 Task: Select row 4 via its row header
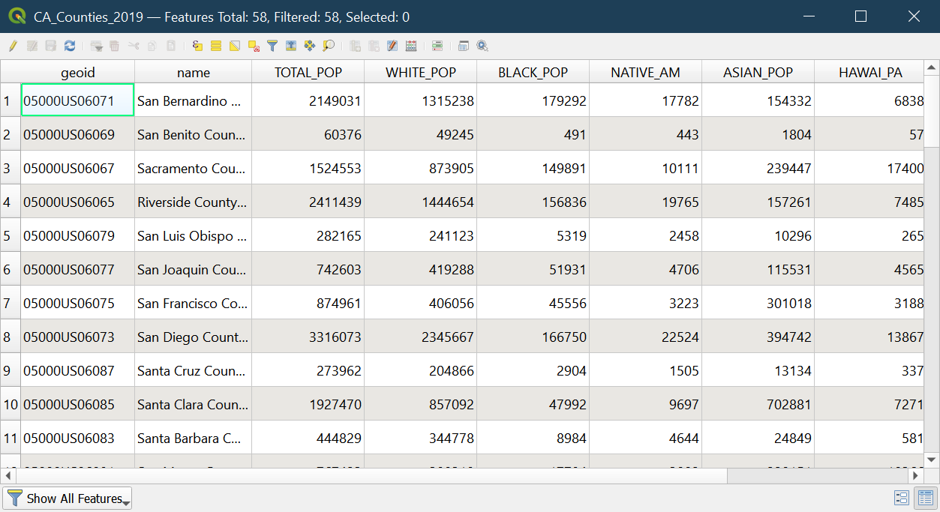(x=10, y=202)
